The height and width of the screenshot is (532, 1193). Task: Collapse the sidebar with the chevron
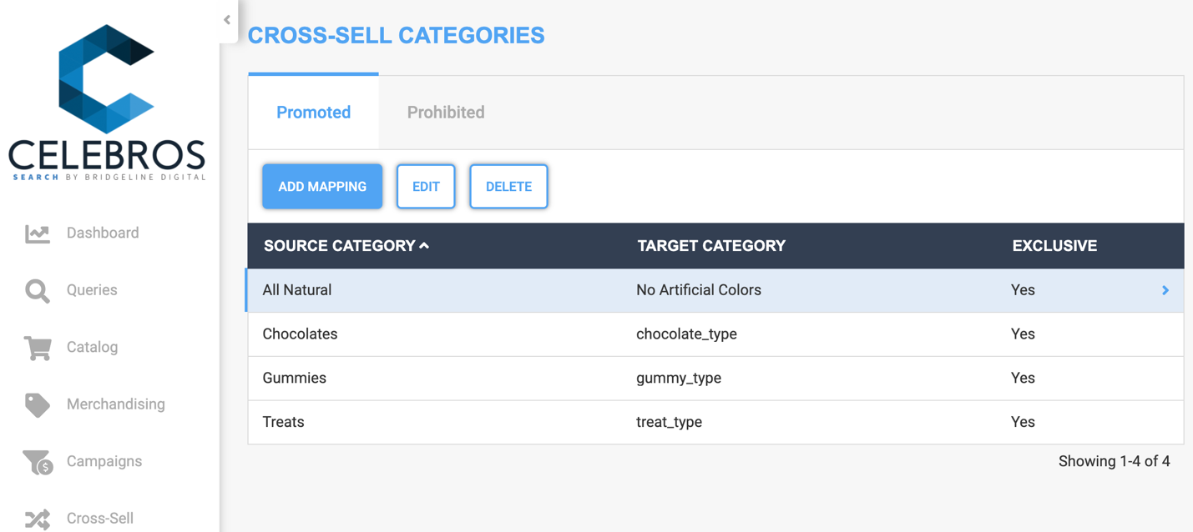click(226, 20)
